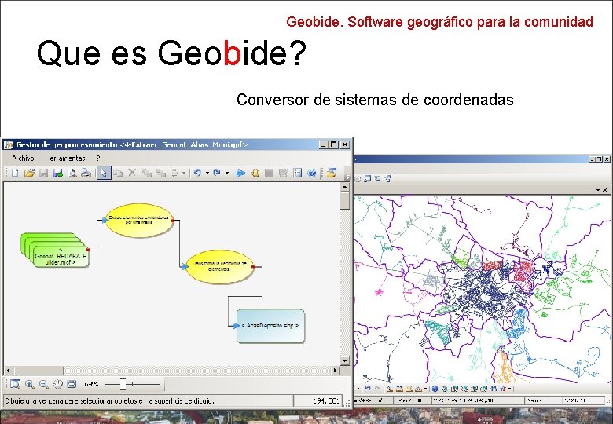This screenshot has width=613, height=424.
Task: Select the Pan hand tool
Action: coord(58,384)
